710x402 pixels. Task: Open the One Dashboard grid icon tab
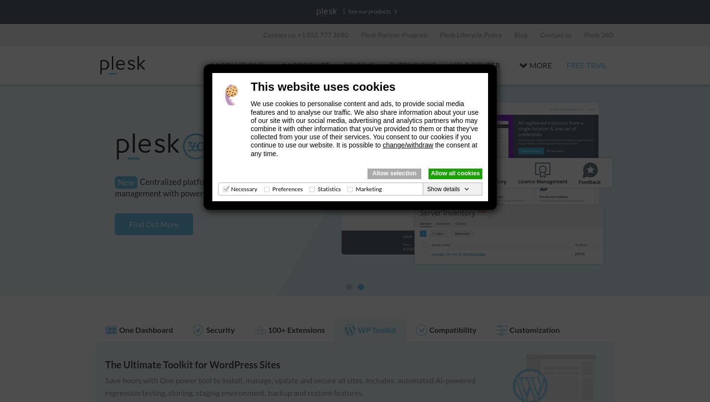111,330
